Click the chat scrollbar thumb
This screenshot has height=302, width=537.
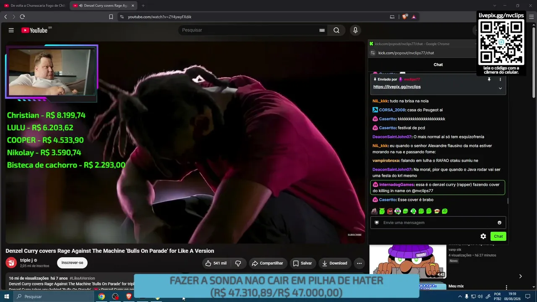(508, 201)
